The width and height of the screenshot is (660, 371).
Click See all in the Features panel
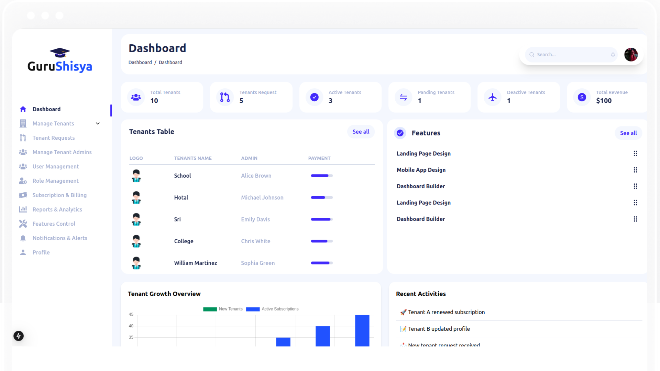(628, 133)
